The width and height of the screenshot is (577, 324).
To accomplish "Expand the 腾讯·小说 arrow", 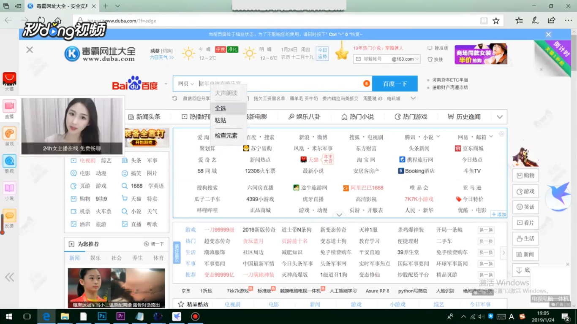I will tap(438, 137).
